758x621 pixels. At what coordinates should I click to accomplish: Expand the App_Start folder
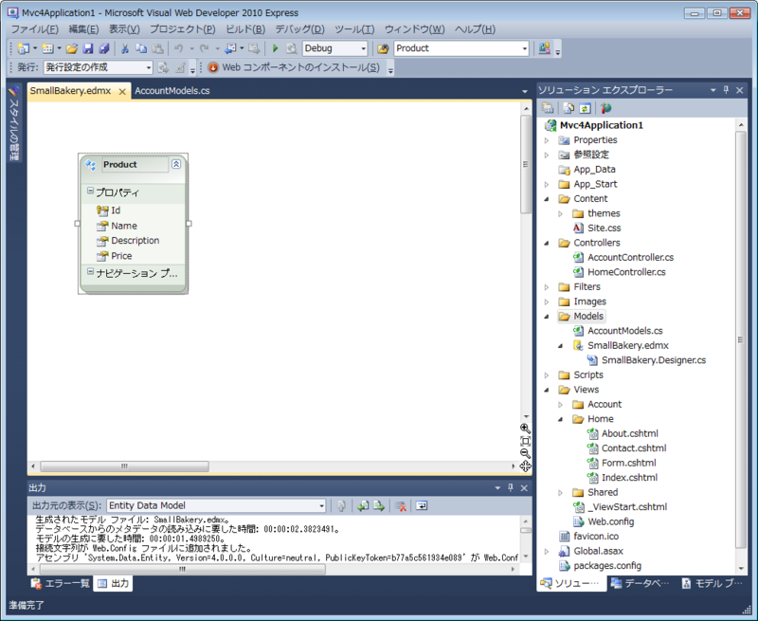point(547,184)
